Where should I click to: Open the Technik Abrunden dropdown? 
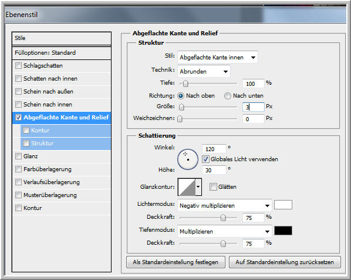[204, 72]
